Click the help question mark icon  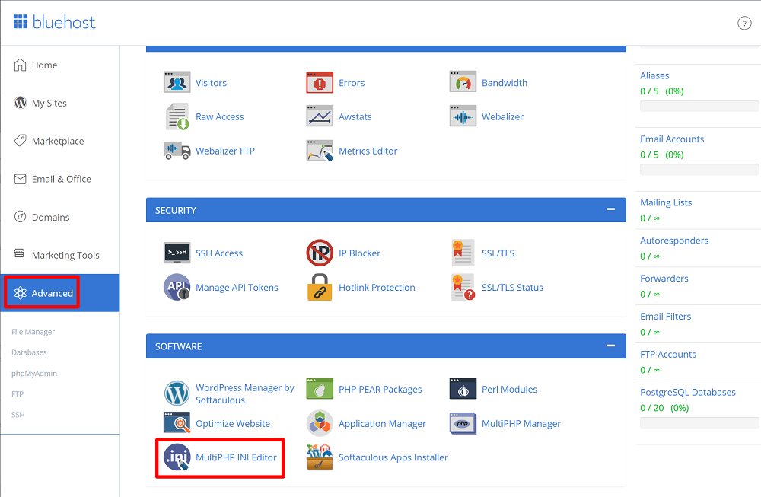click(744, 23)
